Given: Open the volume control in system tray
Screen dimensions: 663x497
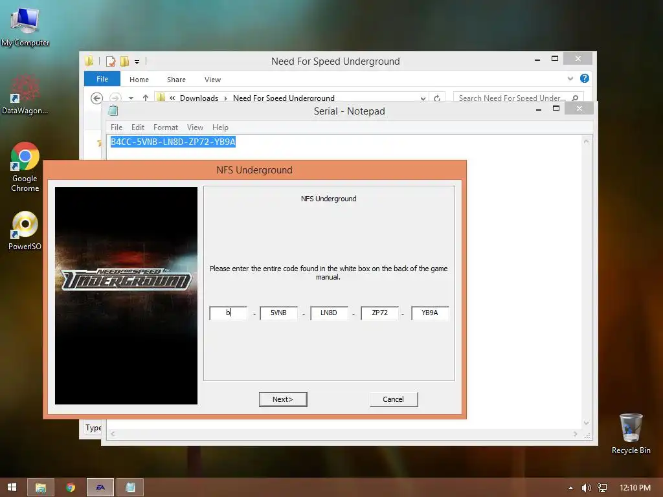Looking at the screenshot, I should [x=586, y=488].
